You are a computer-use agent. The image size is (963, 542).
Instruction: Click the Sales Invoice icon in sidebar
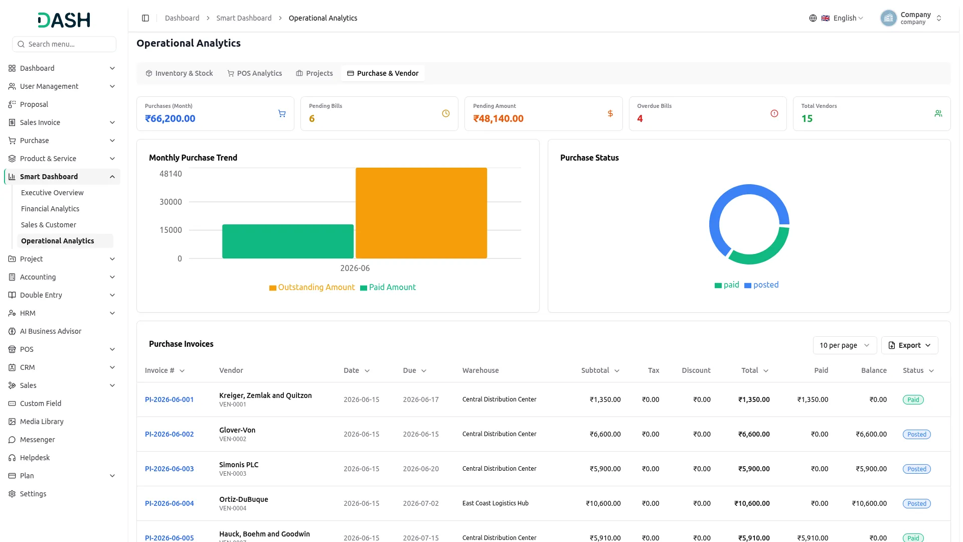click(12, 122)
